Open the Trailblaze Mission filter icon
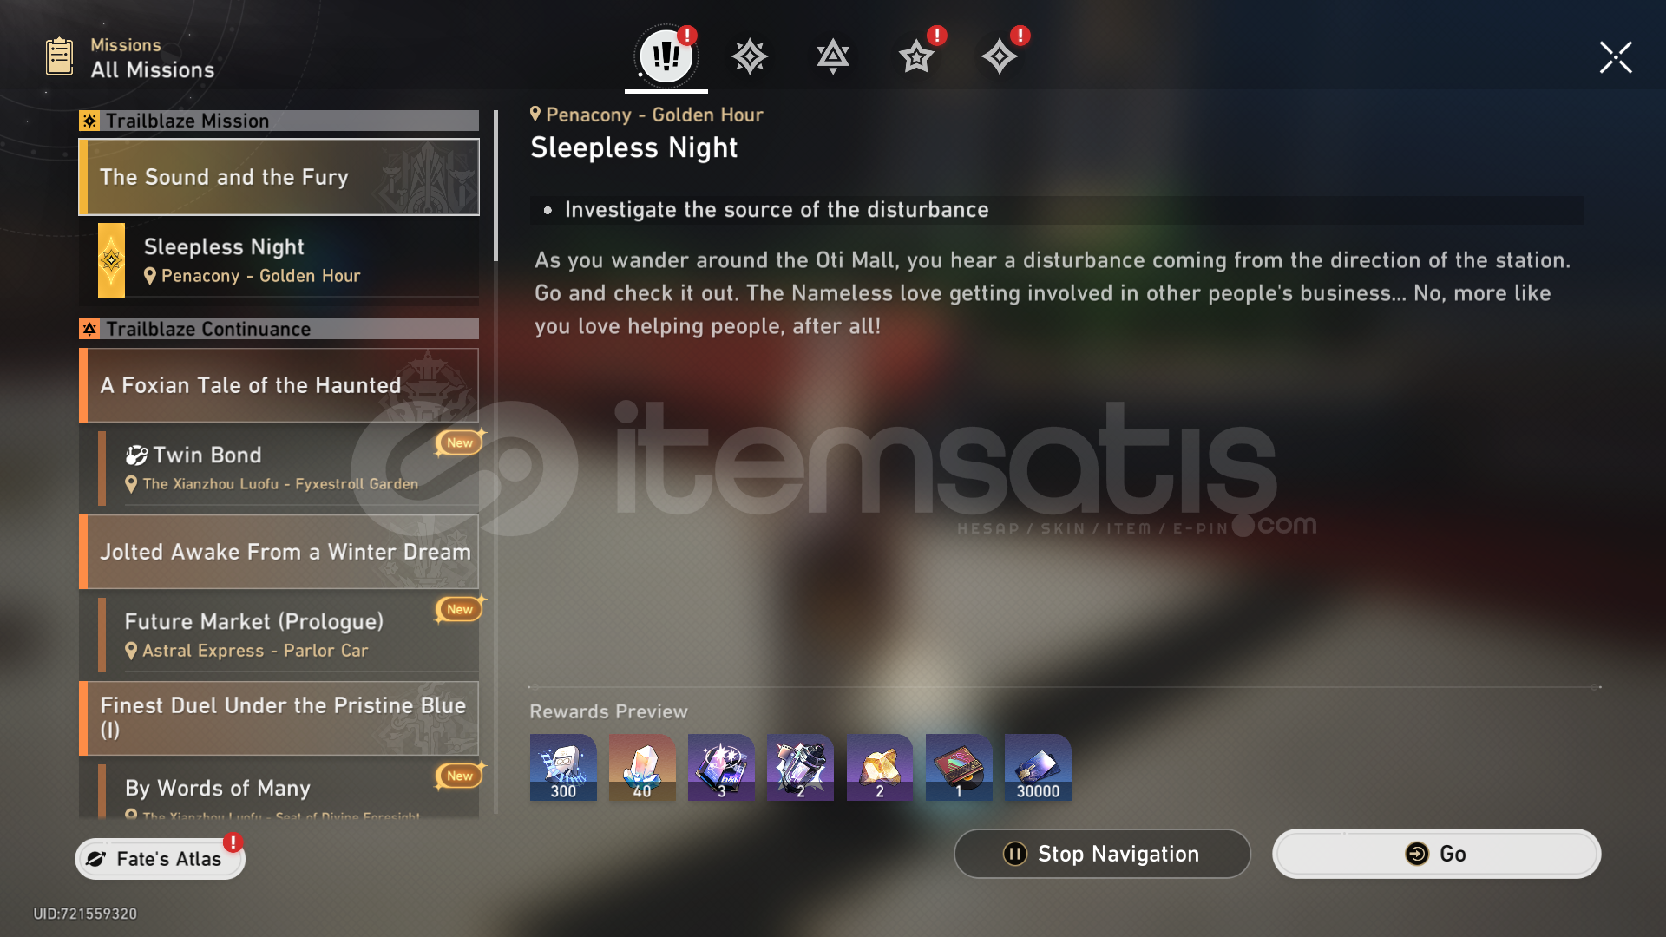Image resolution: width=1666 pixels, height=937 pixels. pyautogui.click(x=749, y=57)
